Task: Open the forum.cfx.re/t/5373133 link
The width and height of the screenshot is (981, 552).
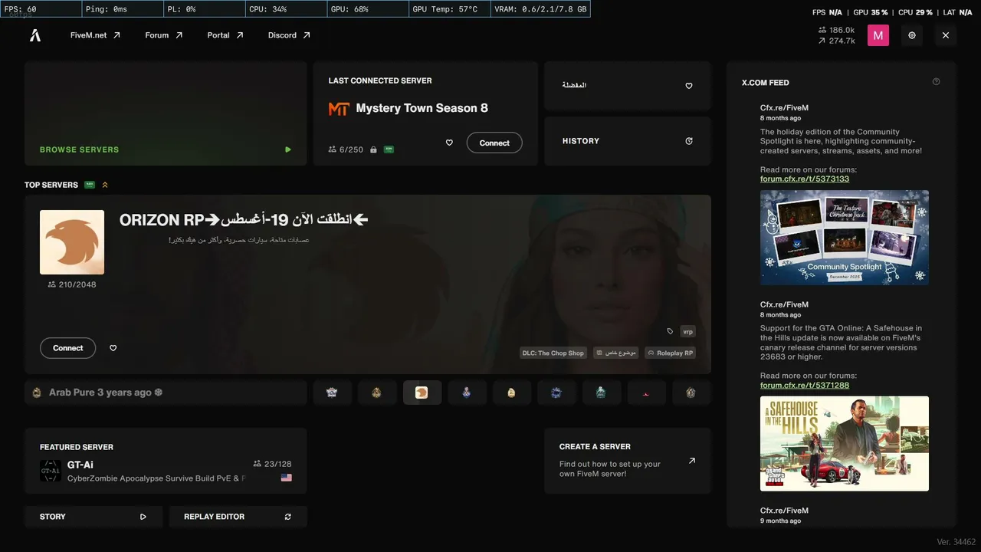Action: pyautogui.click(x=805, y=179)
